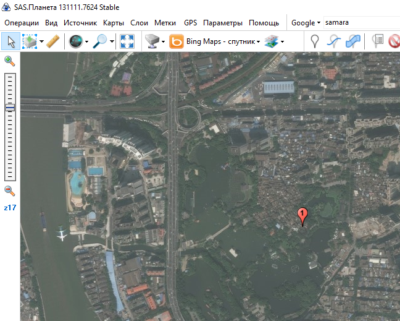Open the selection download tool

point(30,41)
